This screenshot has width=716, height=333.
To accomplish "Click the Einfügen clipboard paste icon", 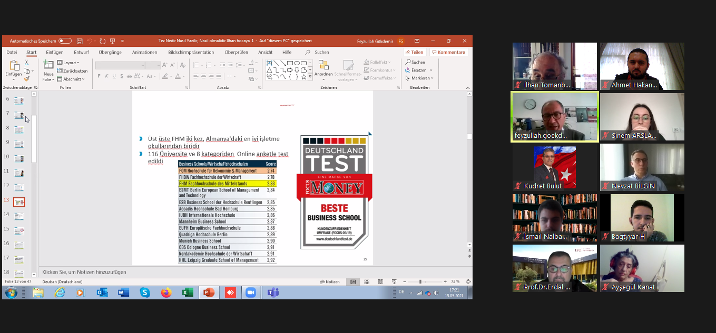I will point(14,65).
